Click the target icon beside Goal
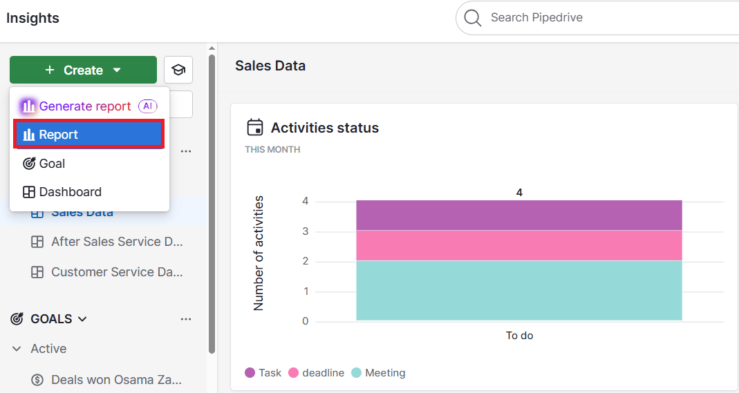739x393 pixels. click(x=29, y=163)
